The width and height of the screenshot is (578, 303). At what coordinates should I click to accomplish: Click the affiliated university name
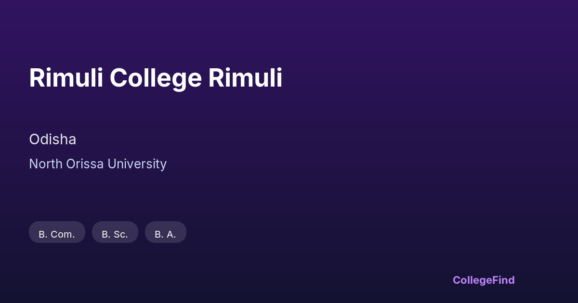(98, 164)
